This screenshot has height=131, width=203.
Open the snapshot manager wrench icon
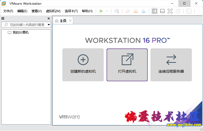point(143,11)
